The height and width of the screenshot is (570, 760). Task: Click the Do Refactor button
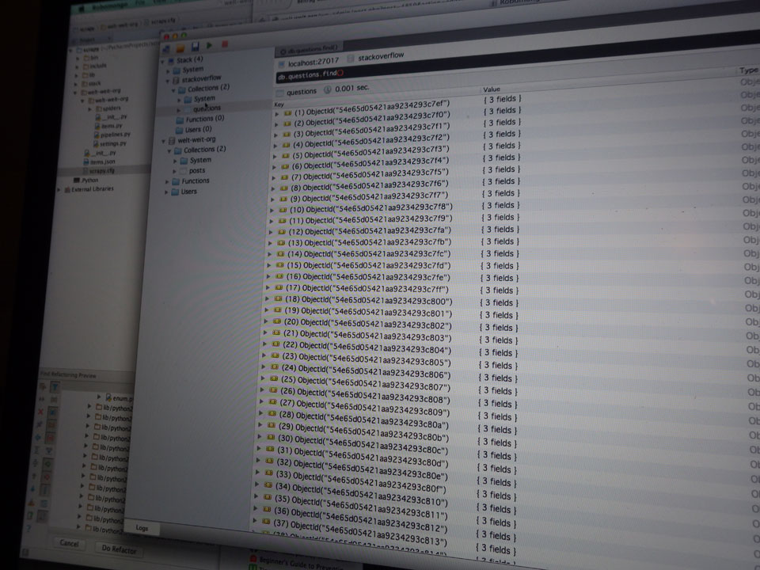(120, 549)
